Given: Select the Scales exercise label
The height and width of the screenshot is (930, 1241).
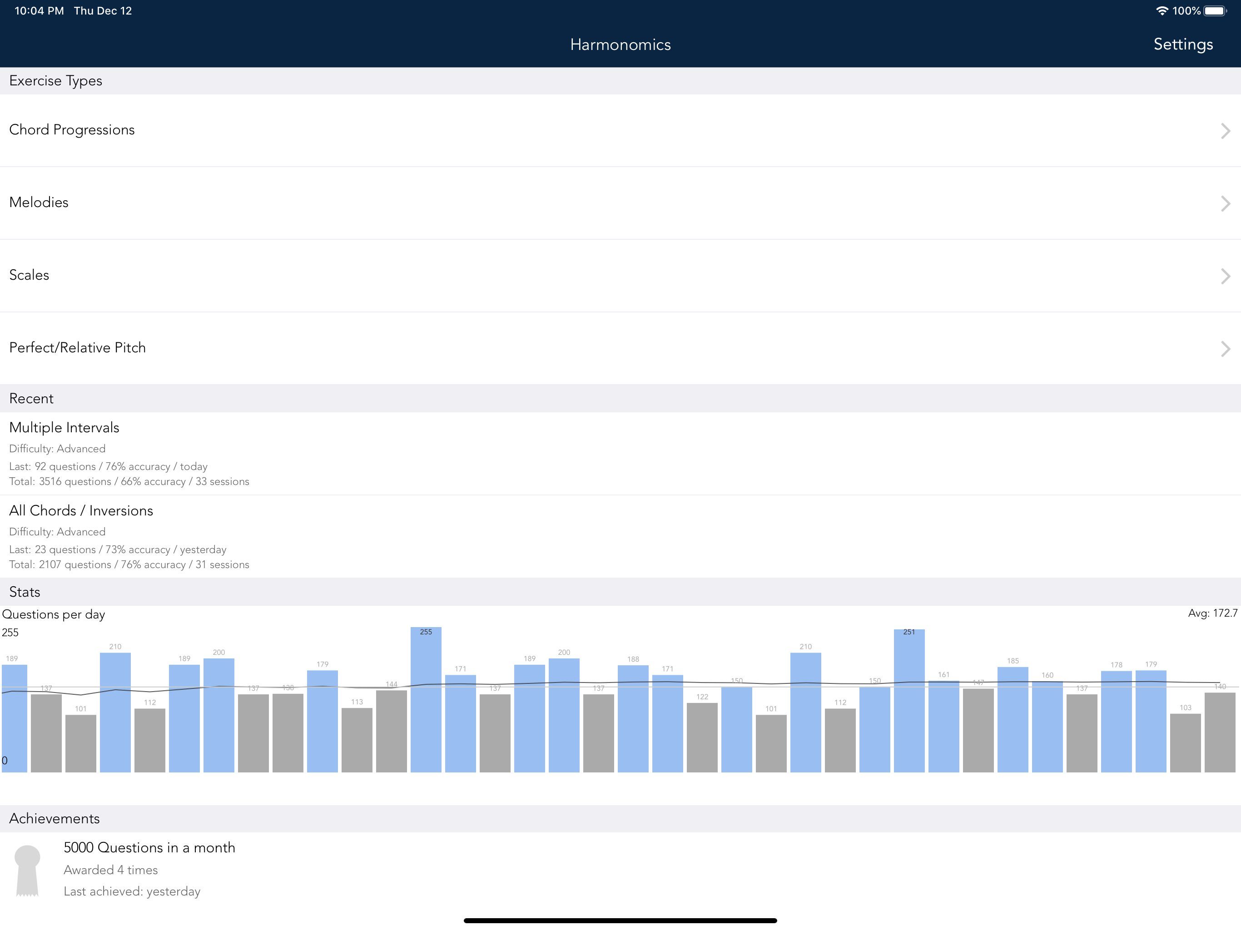Looking at the screenshot, I should 29,275.
